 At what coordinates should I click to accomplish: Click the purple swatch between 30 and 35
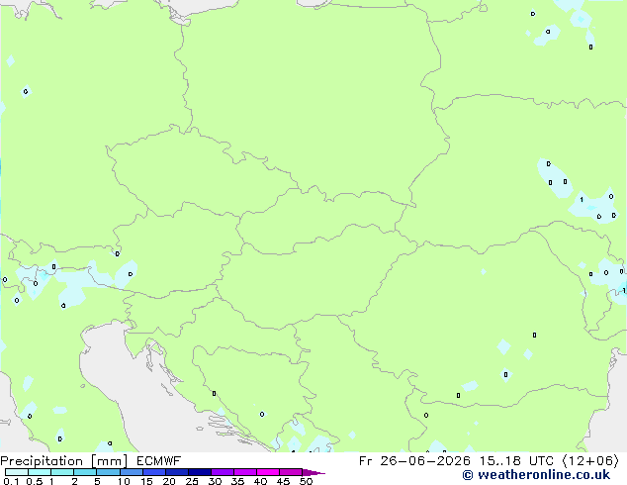tap(222, 472)
